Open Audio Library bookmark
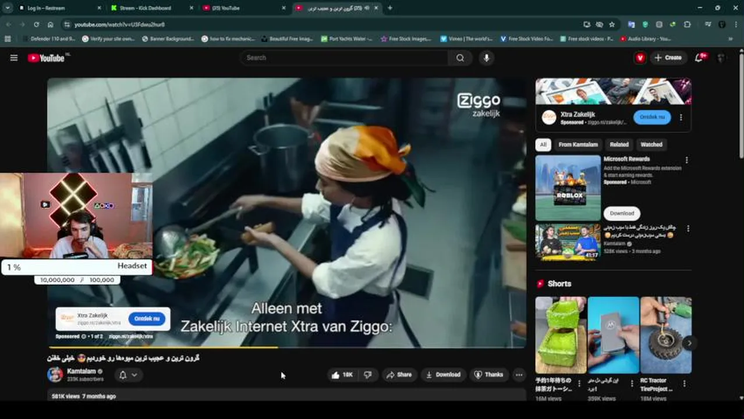The width and height of the screenshot is (744, 419). pyautogui.click(x=645, y=39)
